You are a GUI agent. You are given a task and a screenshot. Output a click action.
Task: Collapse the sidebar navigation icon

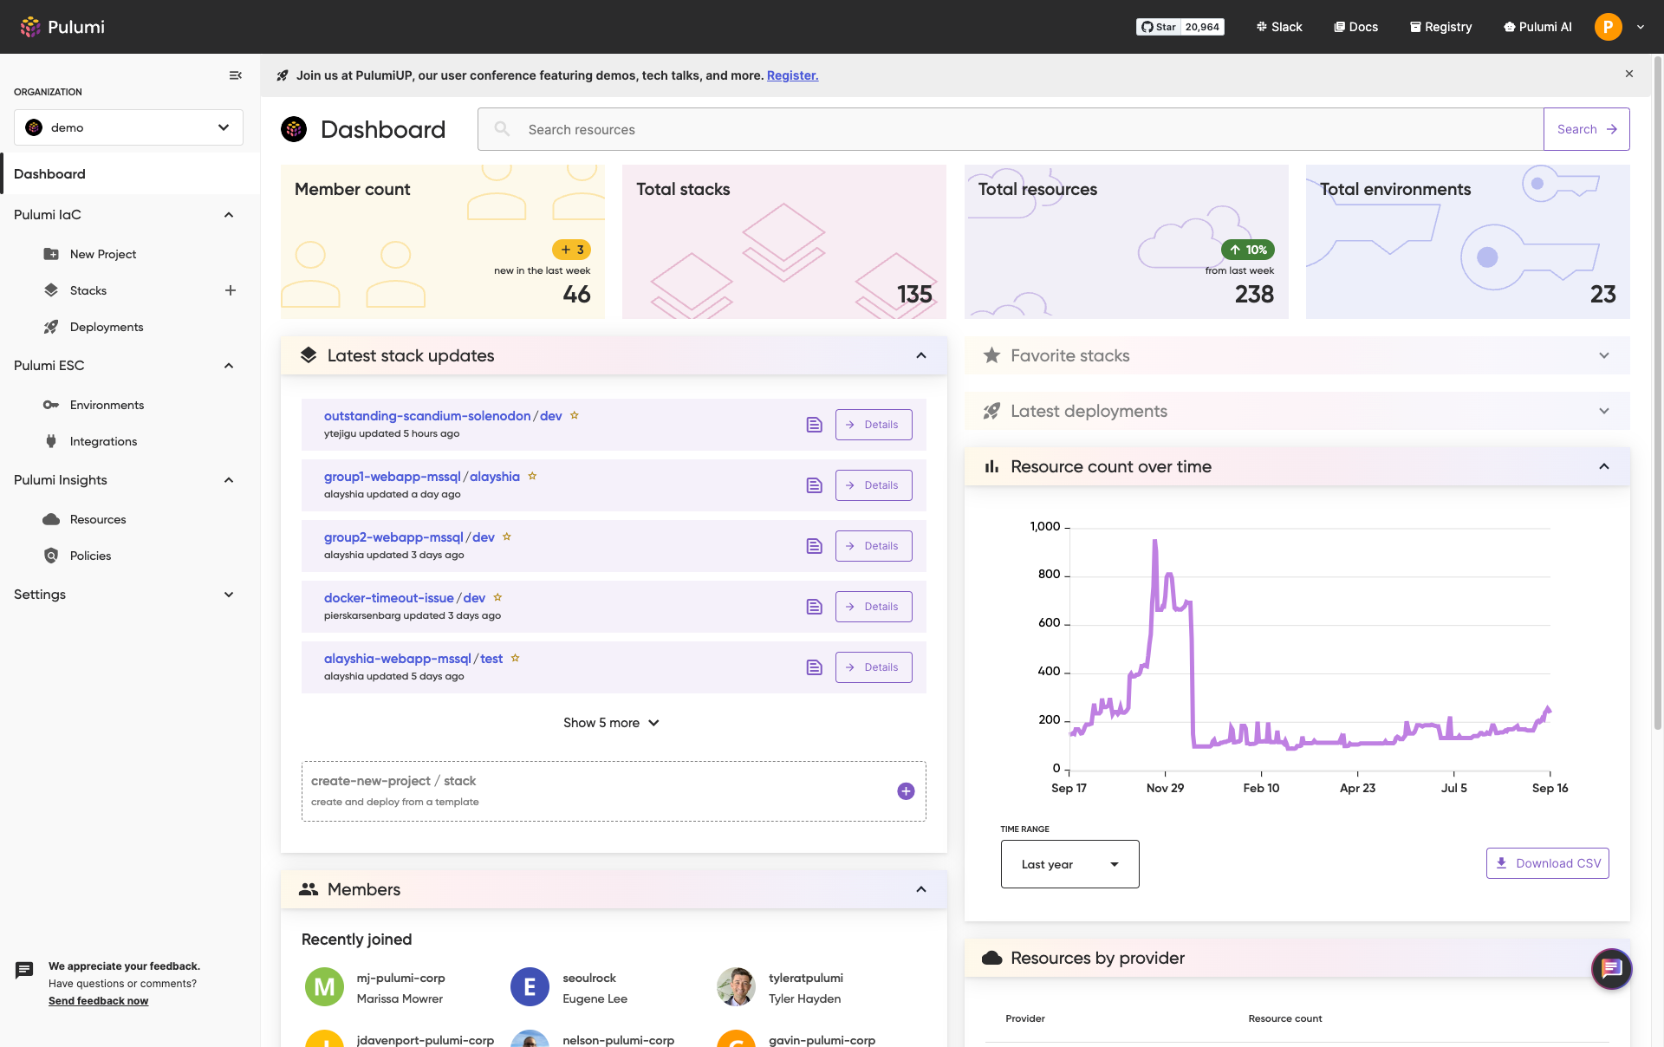tap(235, 75)
